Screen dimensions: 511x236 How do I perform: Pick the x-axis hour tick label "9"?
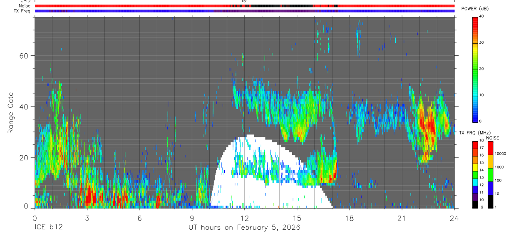(x=192, y=218)
